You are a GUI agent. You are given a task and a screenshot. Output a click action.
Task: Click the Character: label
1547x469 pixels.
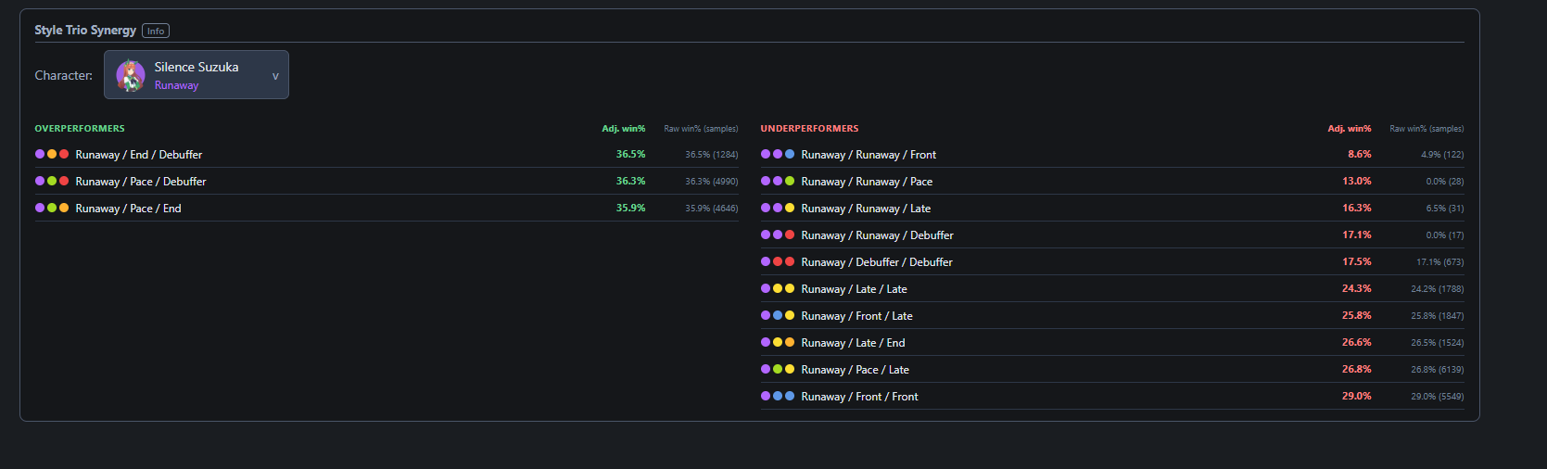64,76
